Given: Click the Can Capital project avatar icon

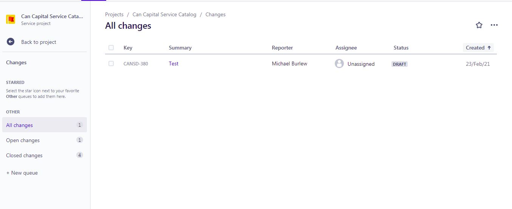Looking at the screenshot, I should click(x=11, y=19).
